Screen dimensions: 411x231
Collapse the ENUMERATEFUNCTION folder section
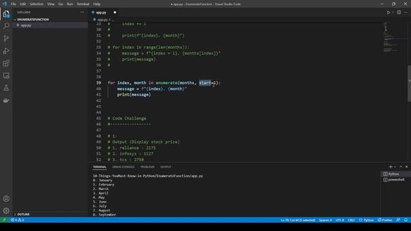33,19
